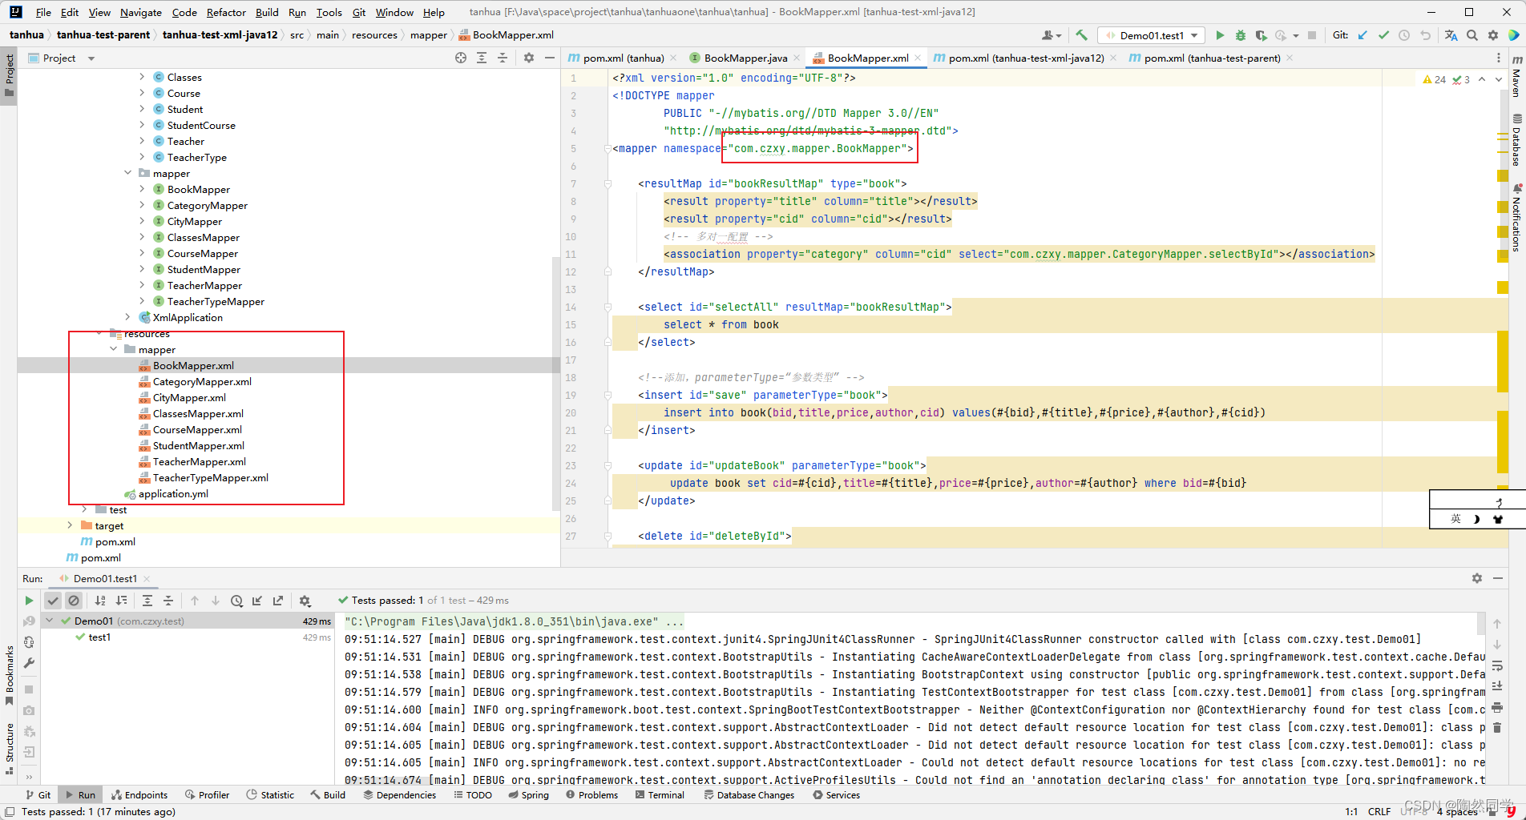Click the Select Opened File target icon

pyautogui.click(x=460, y=58)
